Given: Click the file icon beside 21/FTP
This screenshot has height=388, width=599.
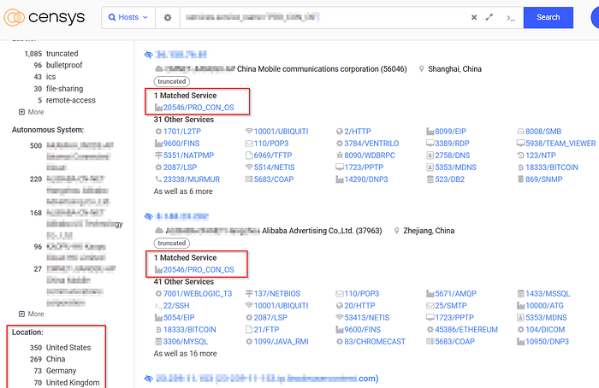Looking at the screenshot, I should point(249,329).
